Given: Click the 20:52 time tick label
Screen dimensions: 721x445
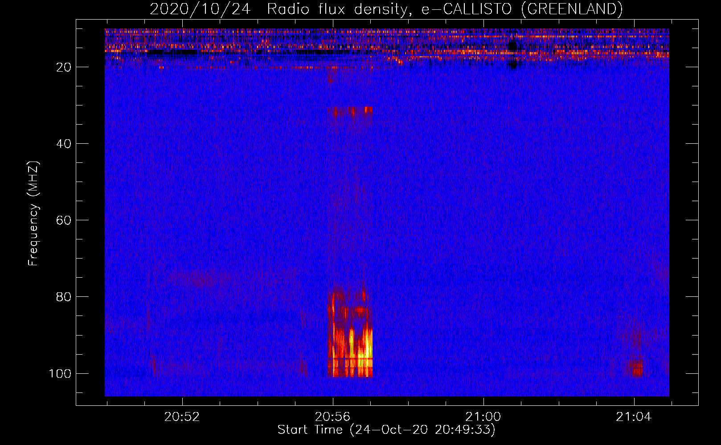Looking at the screenshot, I should pos(182,417).
